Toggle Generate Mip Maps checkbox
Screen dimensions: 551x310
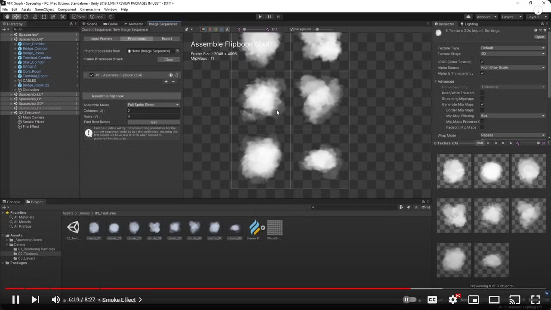tap(482, 105)
